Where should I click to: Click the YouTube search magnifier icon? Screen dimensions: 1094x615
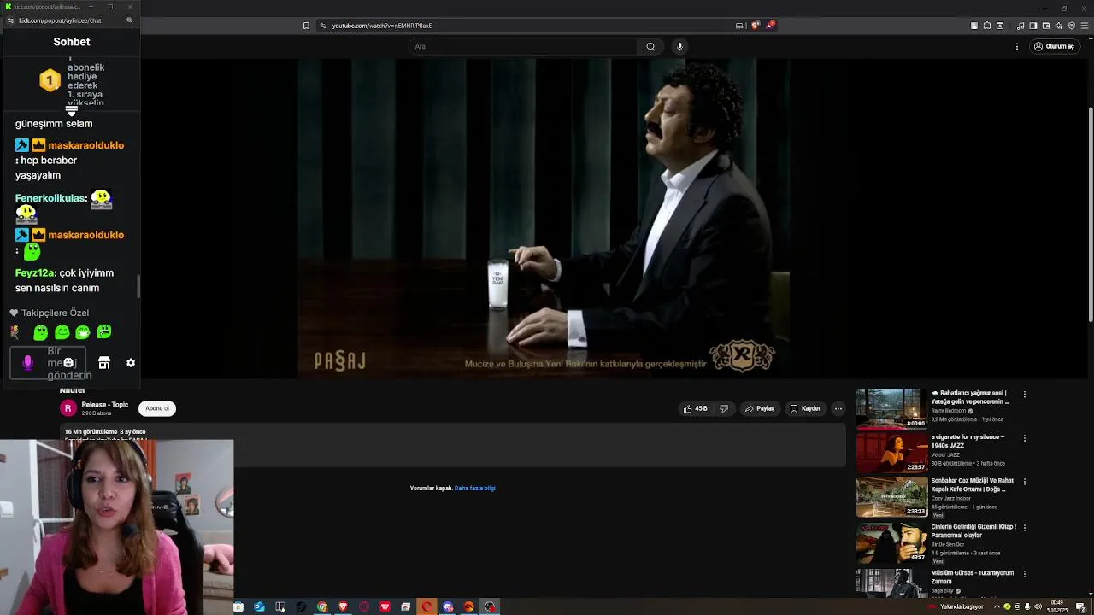coord(650,46)
